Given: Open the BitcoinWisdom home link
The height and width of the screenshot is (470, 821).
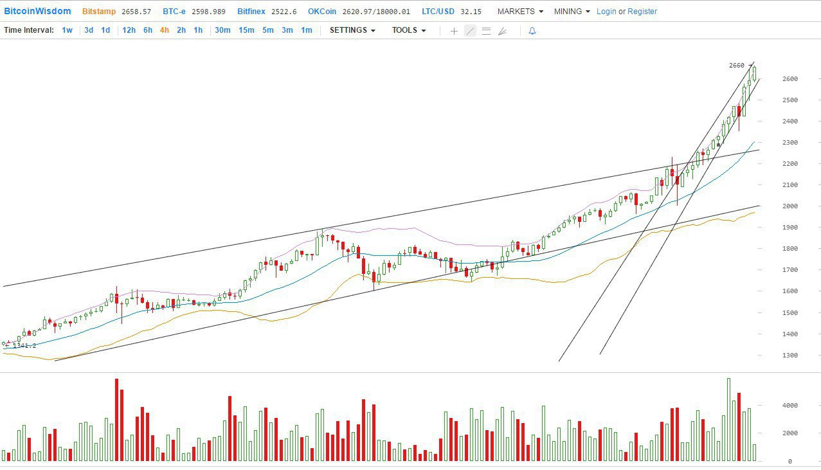Looking at the screenshot, I should tap(37, 11).
